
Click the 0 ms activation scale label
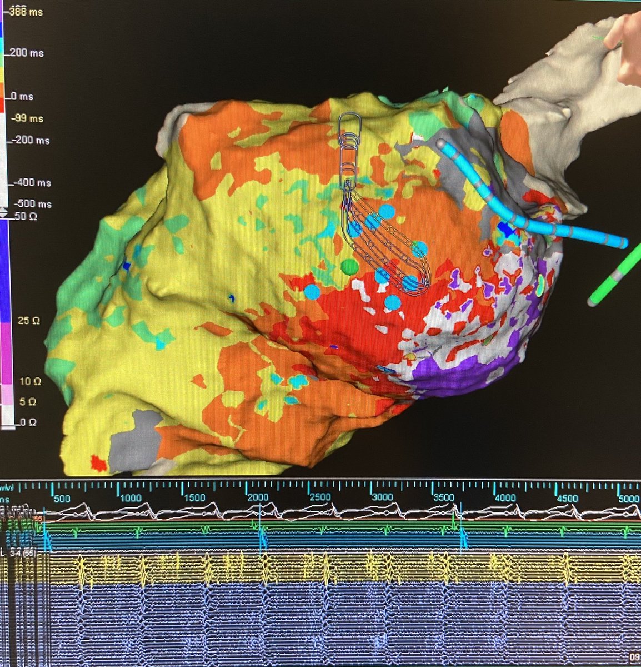(x=23, y=97)
